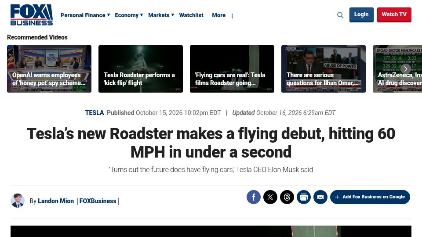
Task: Open Watchlist page
Action: click(191, 15)
